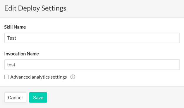Screen dimensions: 184x108
Task: Focus the Skill Name input field
Action: (x=92, y=38)
